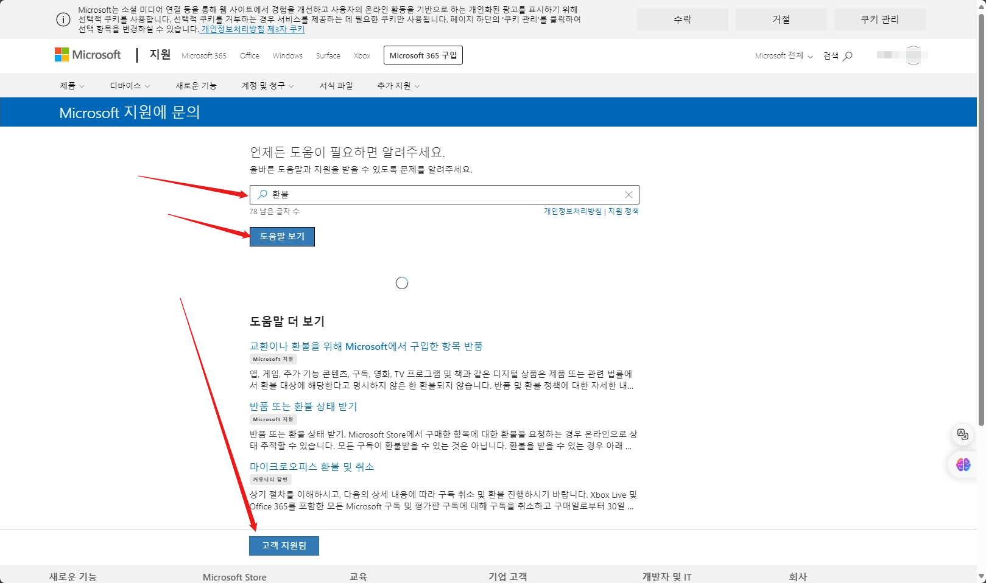Viewport: 986px width, 583px height.
Task: Accept cookies with the 수락 button
Action: 683,19
